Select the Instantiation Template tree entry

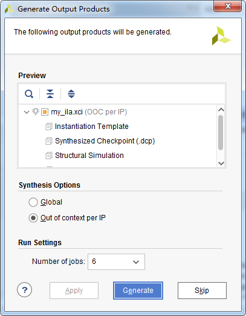pyautogui.click(x=92, y=127)
